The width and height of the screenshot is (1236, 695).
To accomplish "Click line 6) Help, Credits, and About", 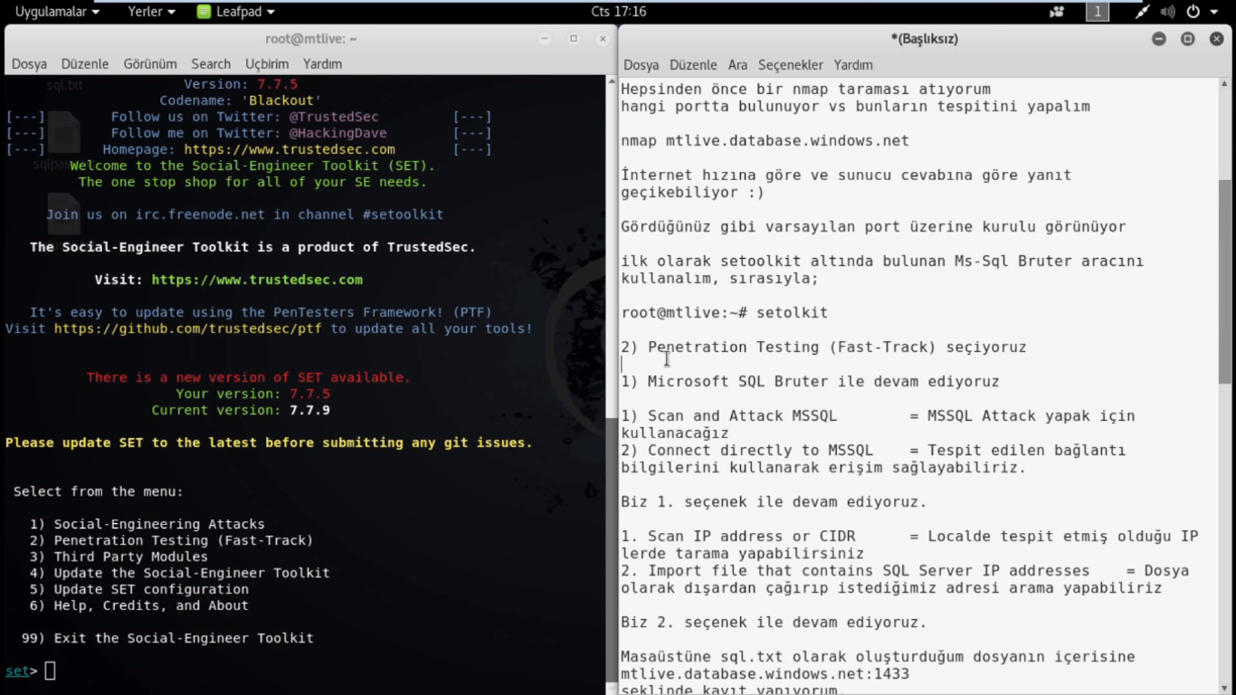I will click(x=138, y=605).
